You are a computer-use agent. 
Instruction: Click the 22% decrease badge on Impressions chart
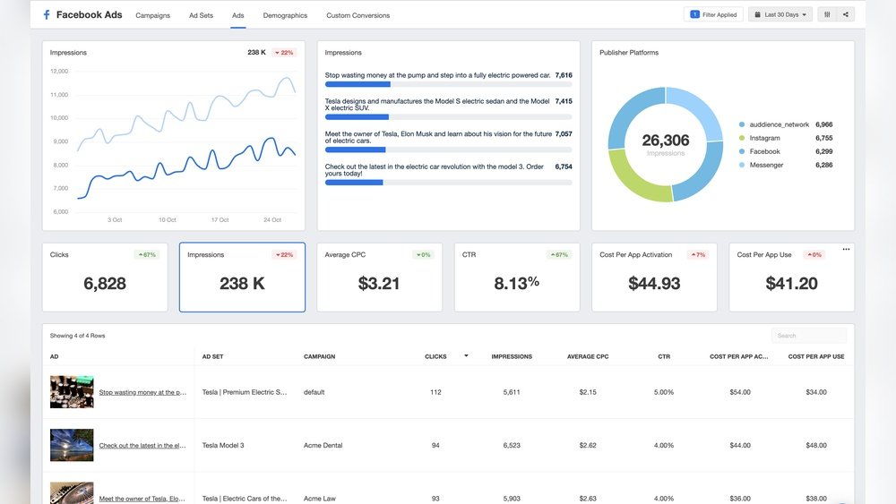tap(284, 53)
